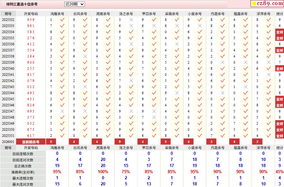
Task: Click the red 当前期杀号 label
Action: pos(31,142)
